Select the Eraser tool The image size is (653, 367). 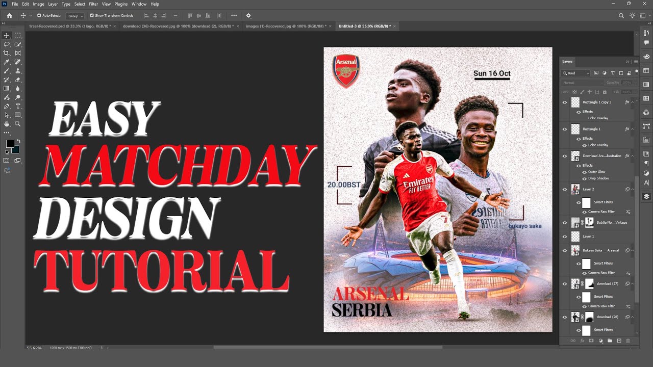(18, 80)
